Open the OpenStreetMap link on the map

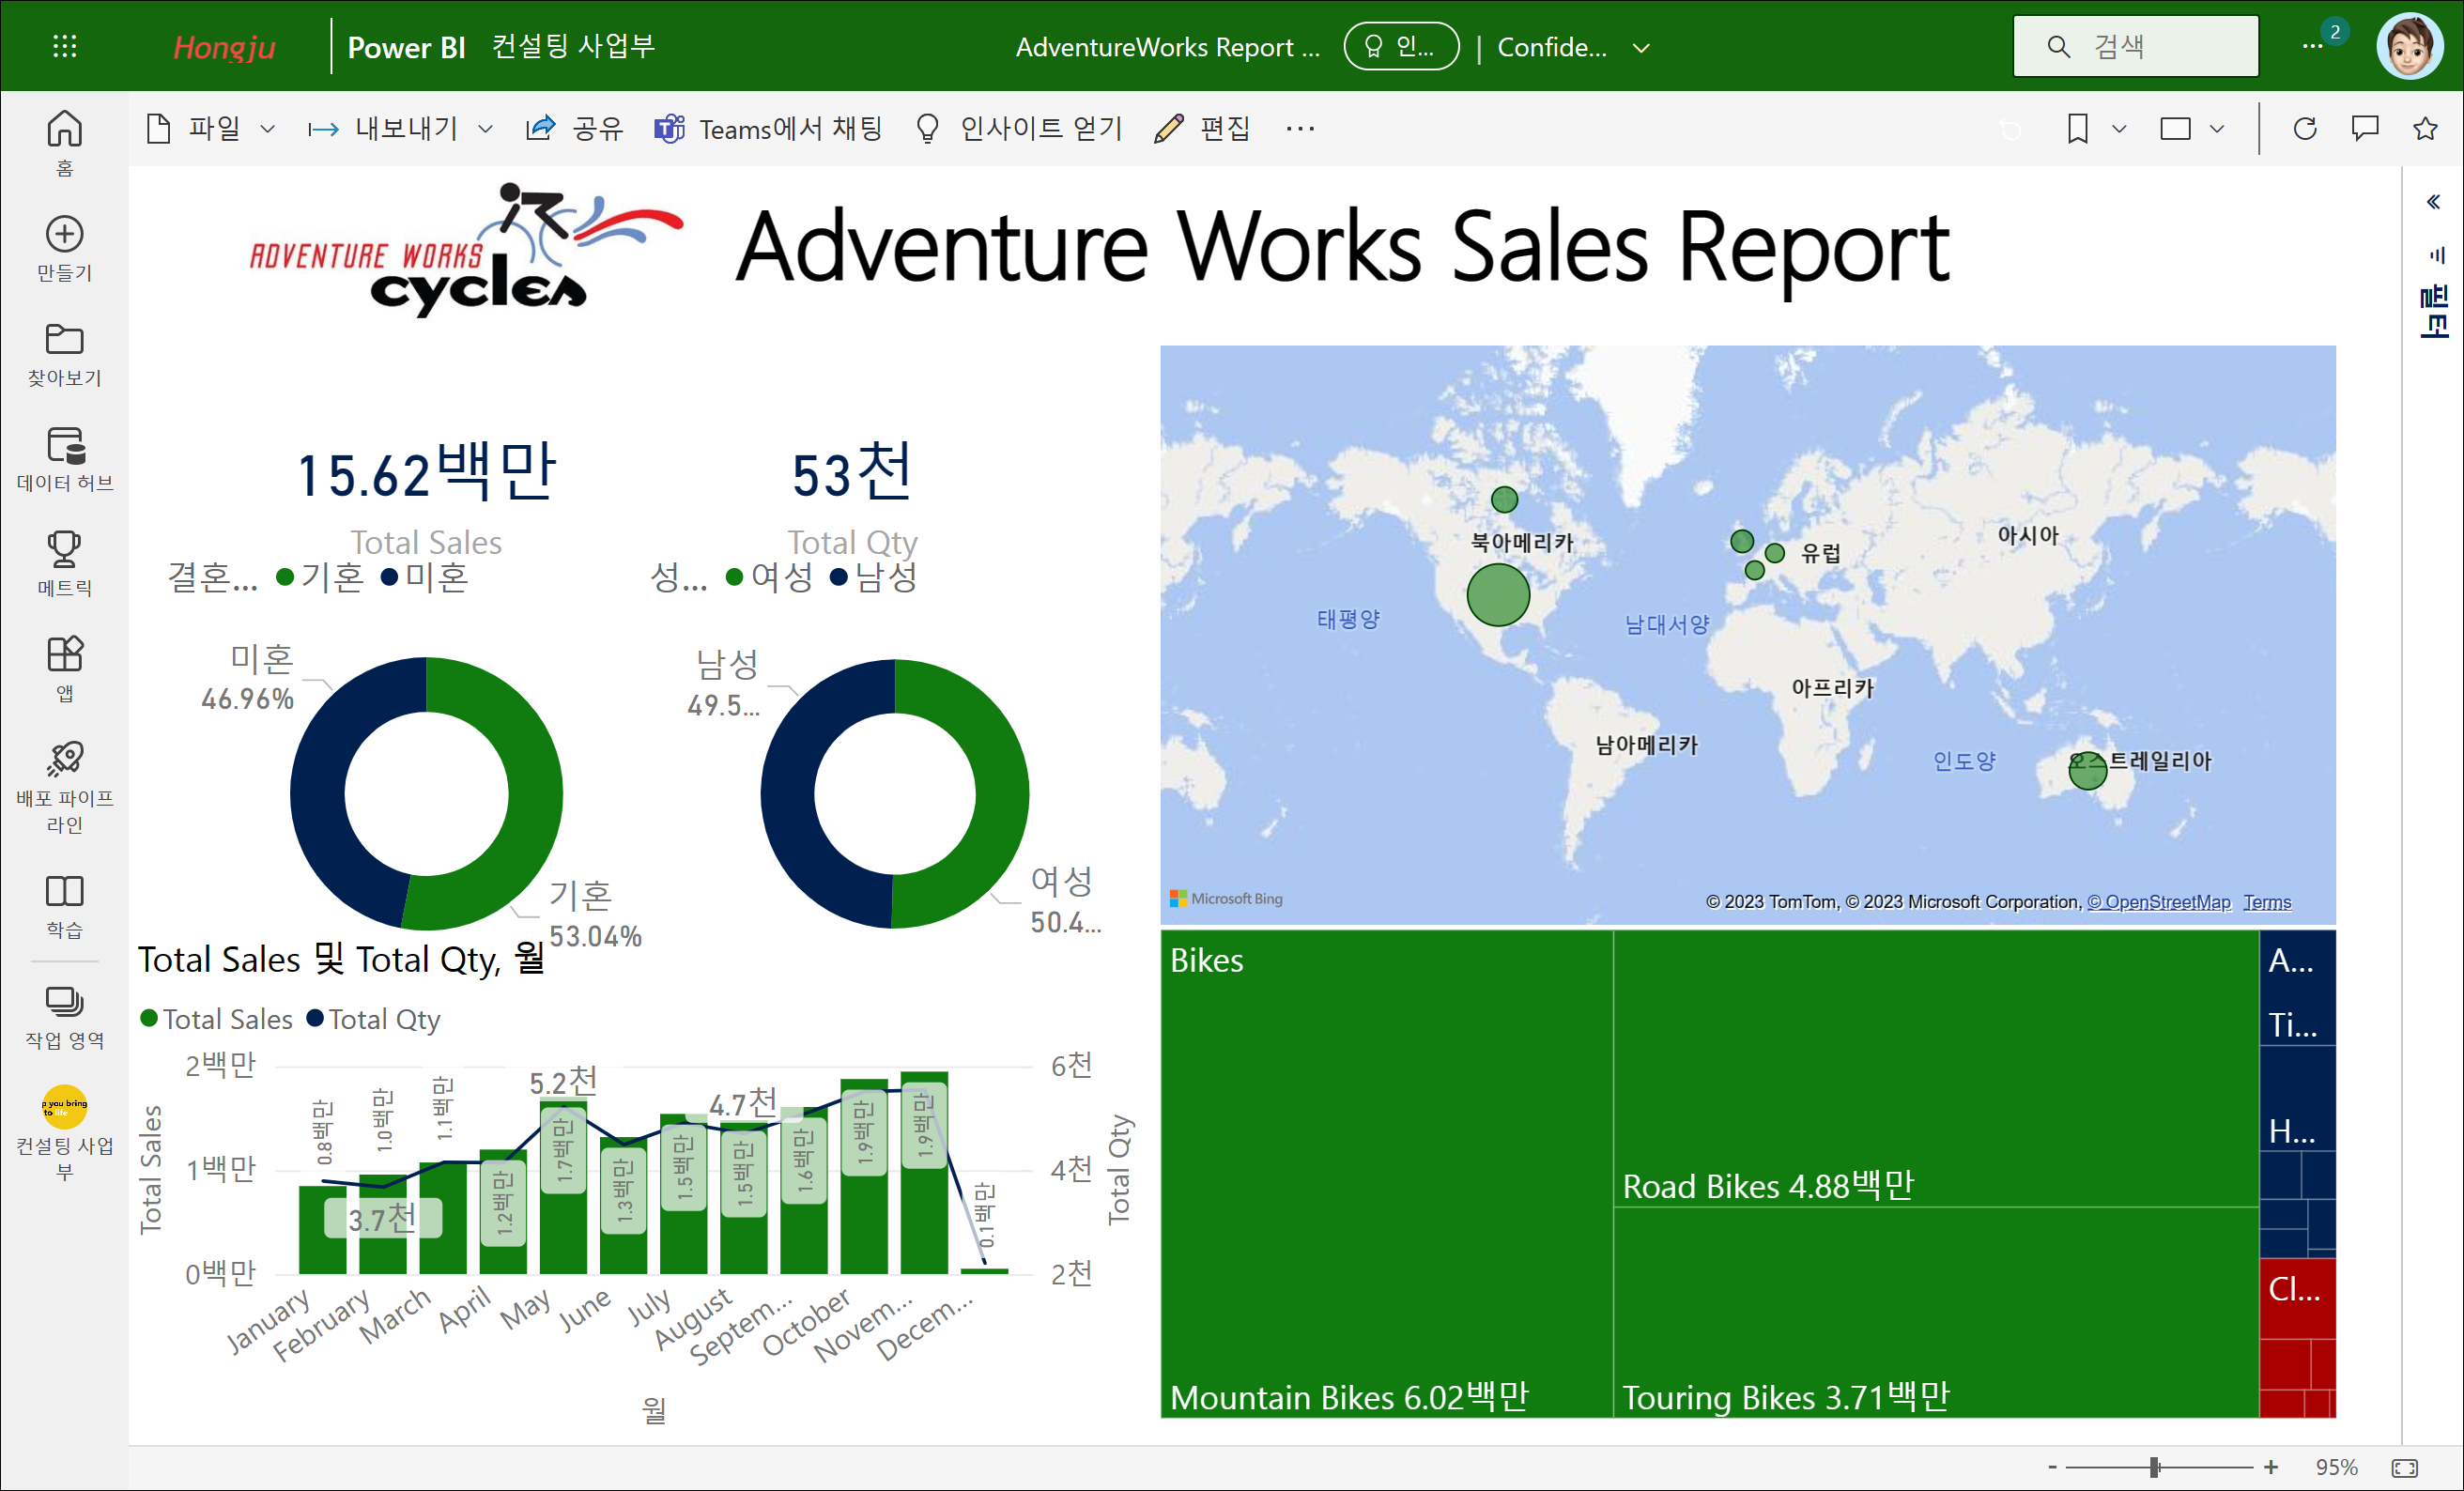(x=2158, y=901)
